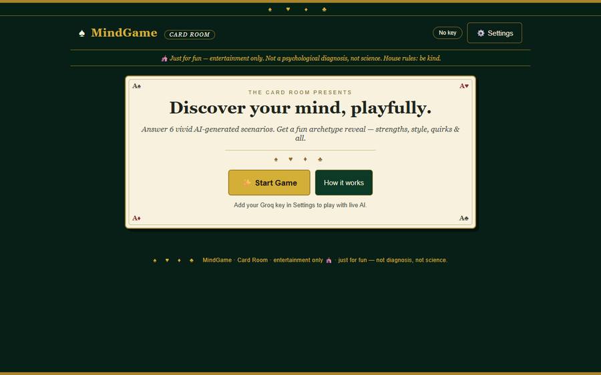This screenshot has height=375, width=601.
Task: Click the carousel emoji in the disclaimer banner
Action: coord(164,59)
